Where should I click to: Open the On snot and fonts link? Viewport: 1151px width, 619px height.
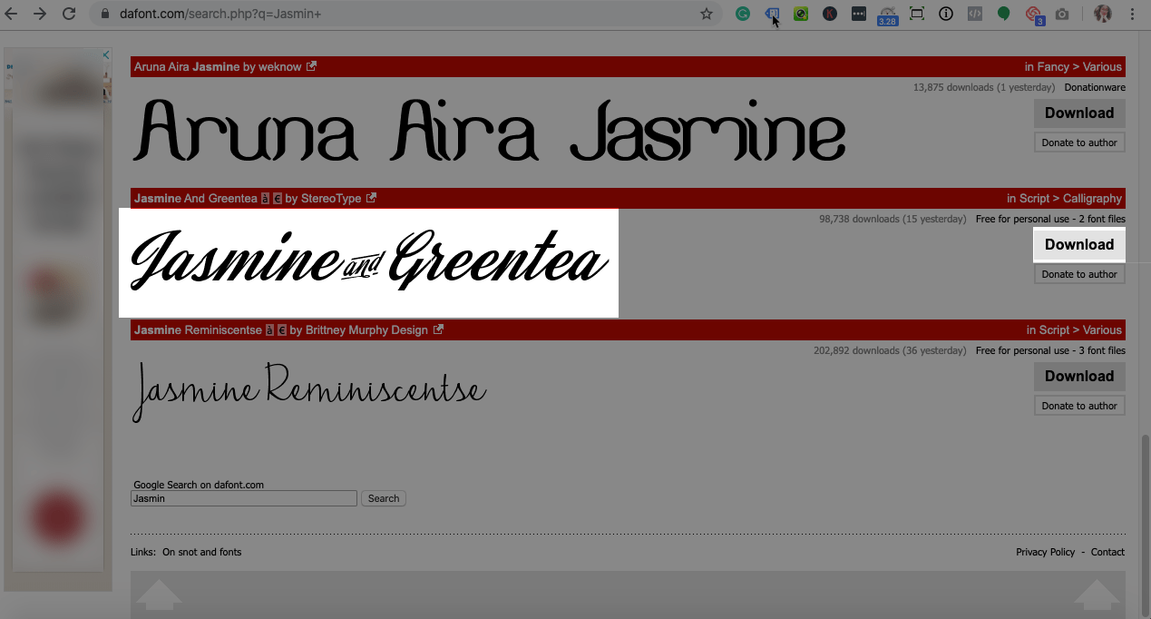(202, 552)
